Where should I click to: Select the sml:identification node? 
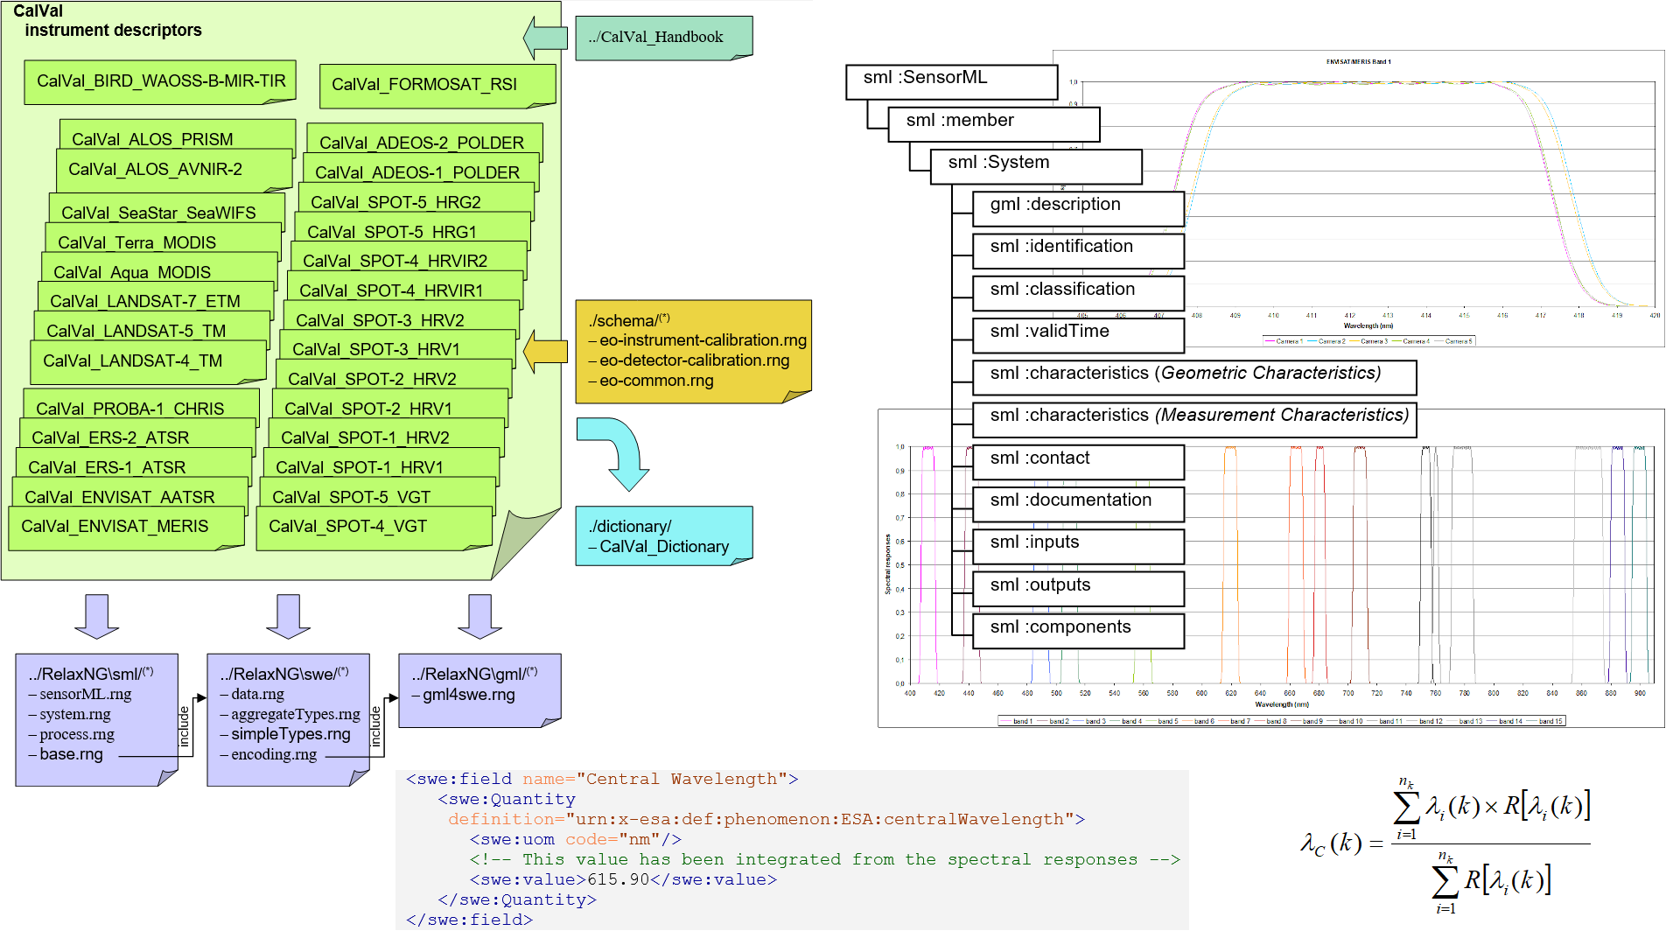point(1079,251)
